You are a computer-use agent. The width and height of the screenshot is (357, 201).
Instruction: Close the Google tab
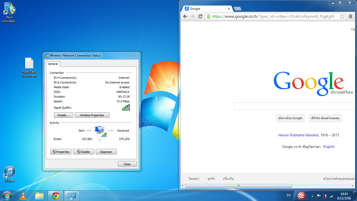(229, 9)
